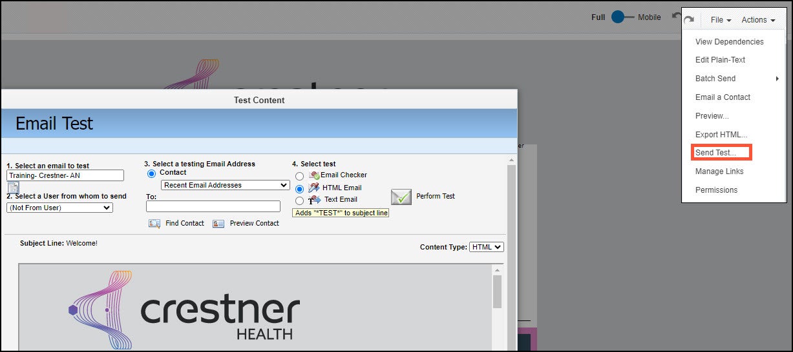
Task: Select the Contact radio button
Action: pos(152,173)
